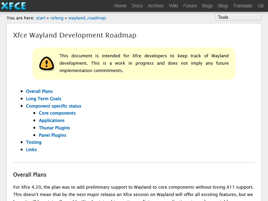The image size is (268, 201).
Task: Open the Git navigation link
Action: point(261,6)
